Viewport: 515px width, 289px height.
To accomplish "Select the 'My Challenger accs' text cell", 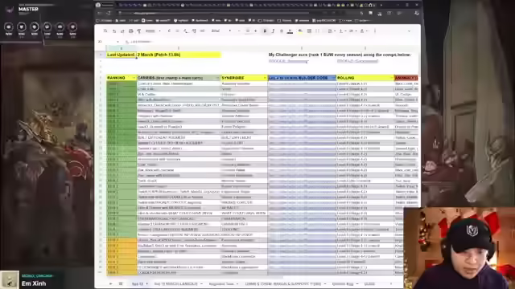I will tap(340, 55).
